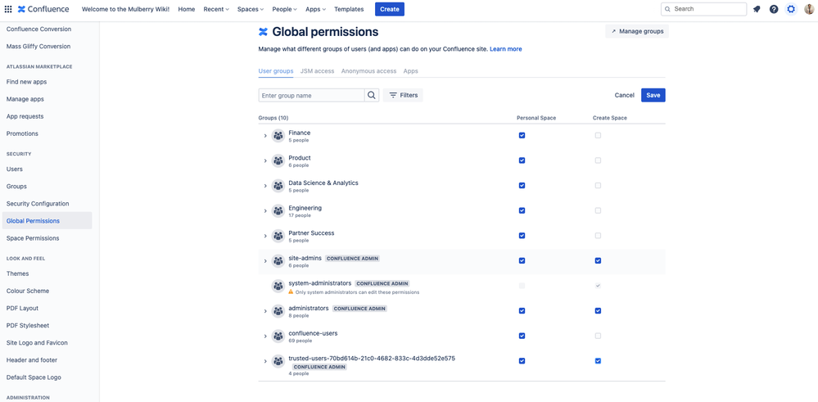Uncheck Personal Space for Finance
The image size is (818, 402).
[x=522, y=136]
